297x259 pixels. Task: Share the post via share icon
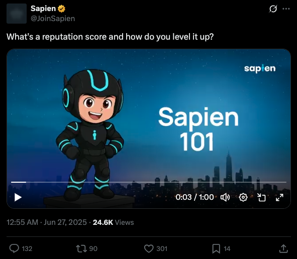pyautogui.click(x=283, y=248)
